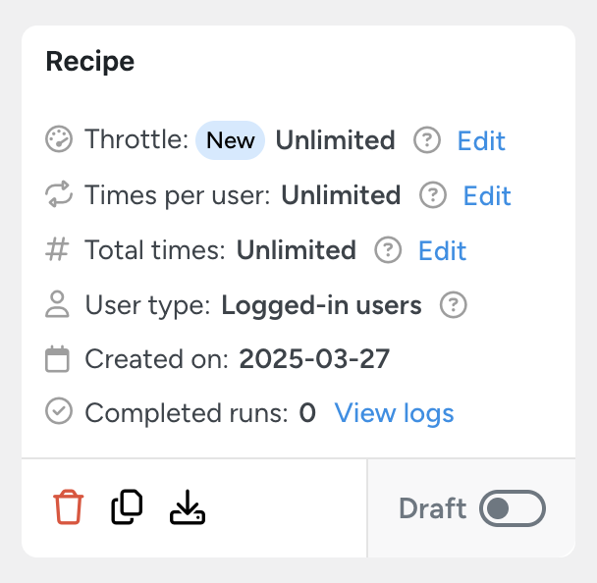This screenshot has width=597, height=583.
Task: Edit the Throttle setting
Action: 481,141
